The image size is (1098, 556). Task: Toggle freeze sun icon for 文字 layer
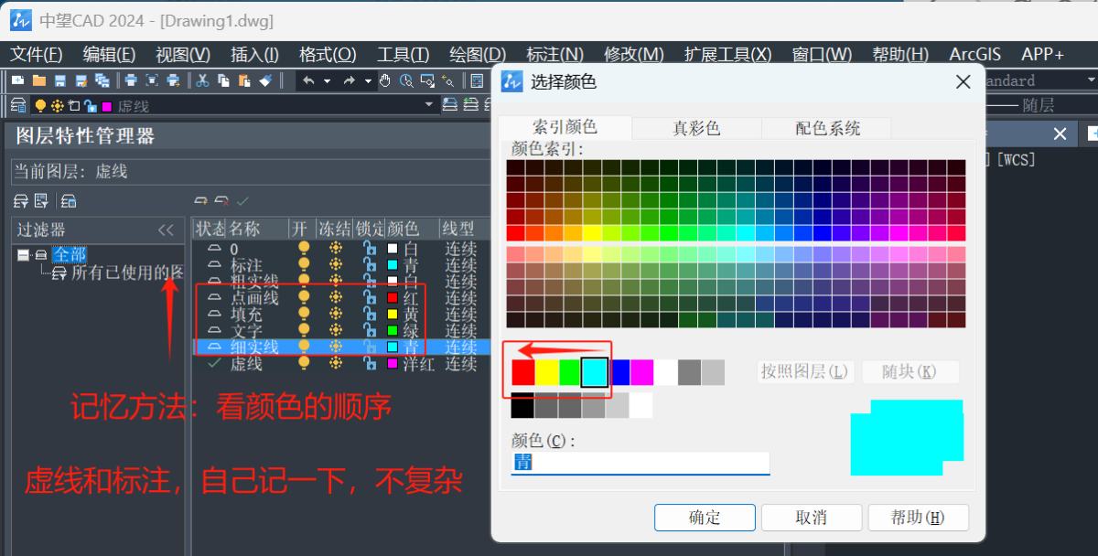coord(336,331)
